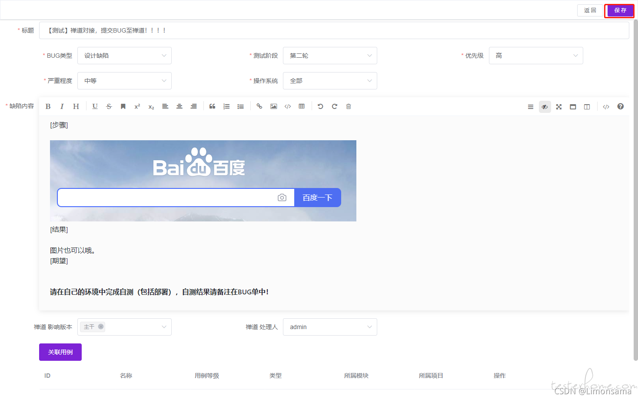Open the 测试阶段 dropdown

(330, 56)
